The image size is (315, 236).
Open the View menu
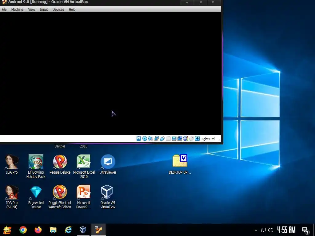coord(32,10)
